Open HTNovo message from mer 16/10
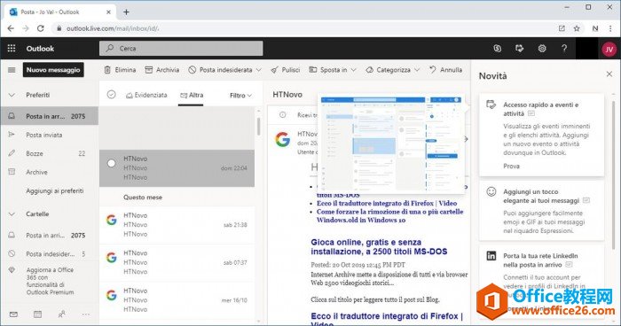 click(177, 300)
